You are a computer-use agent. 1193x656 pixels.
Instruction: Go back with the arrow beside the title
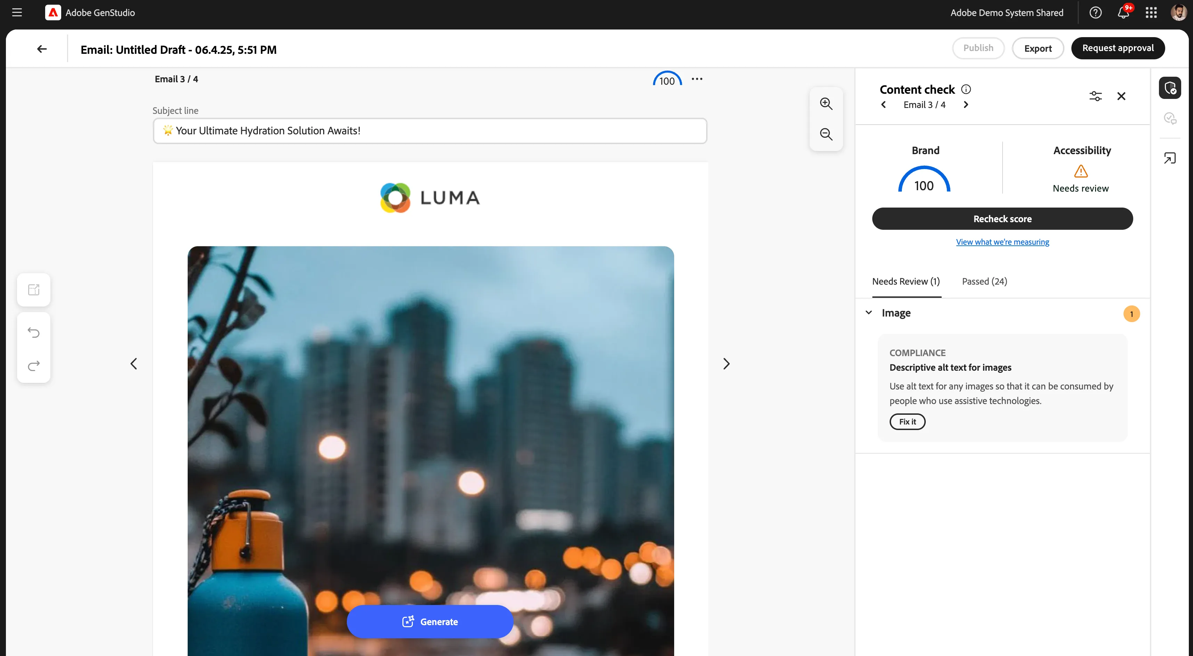point(42,49)
